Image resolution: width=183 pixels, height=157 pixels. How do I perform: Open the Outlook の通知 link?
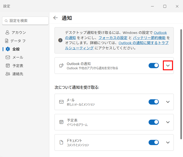(160, 33)
